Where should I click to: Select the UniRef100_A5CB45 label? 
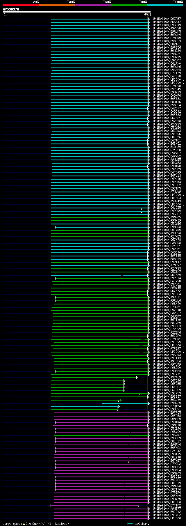tap(167, 89)
